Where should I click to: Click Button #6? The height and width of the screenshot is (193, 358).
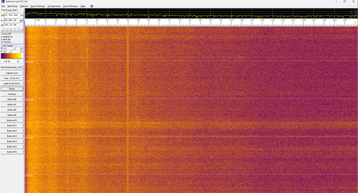12,99
